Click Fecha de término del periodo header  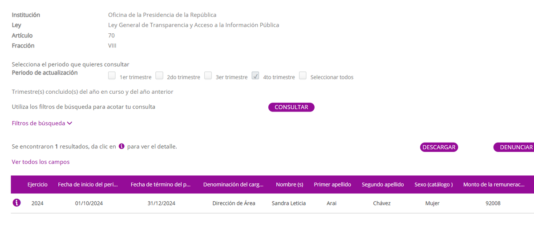pyautogui.click(x=161, y=184)
